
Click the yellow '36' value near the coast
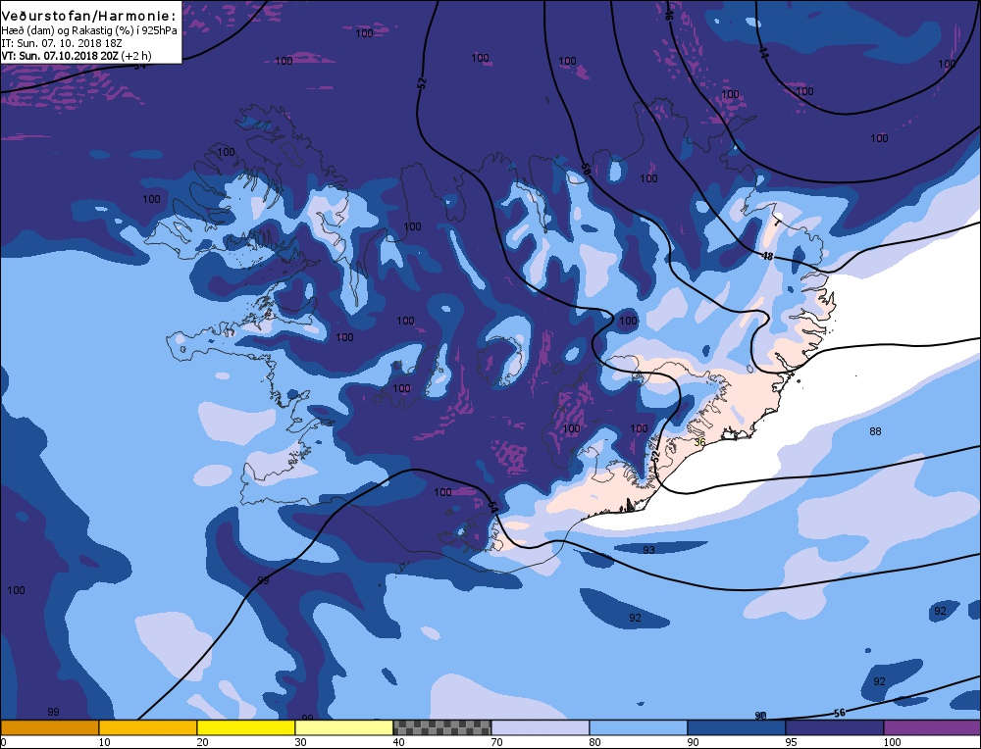click(x=699, y=442)
